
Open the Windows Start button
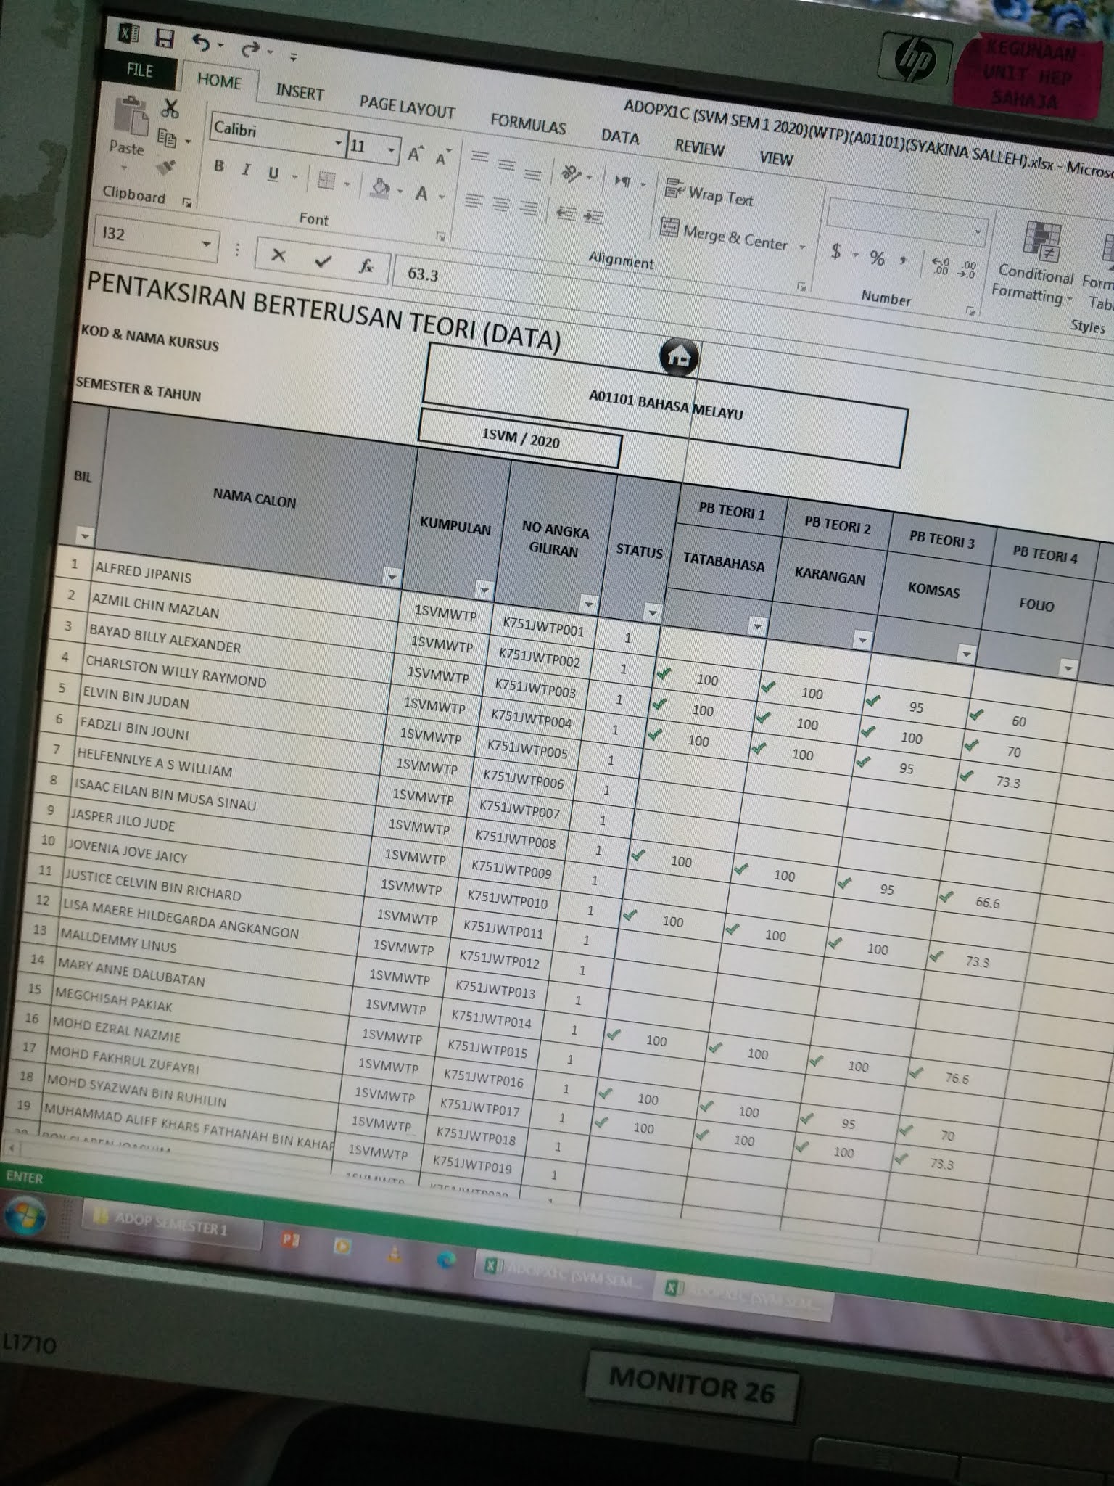pos(26,1214)
